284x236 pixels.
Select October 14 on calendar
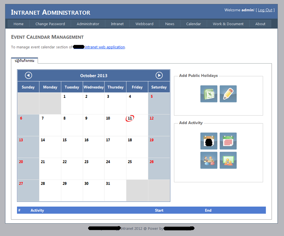(50, 147)
